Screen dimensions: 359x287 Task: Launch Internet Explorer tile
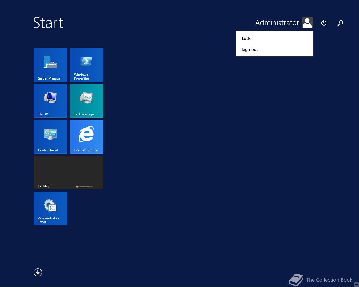coord(86,137)
